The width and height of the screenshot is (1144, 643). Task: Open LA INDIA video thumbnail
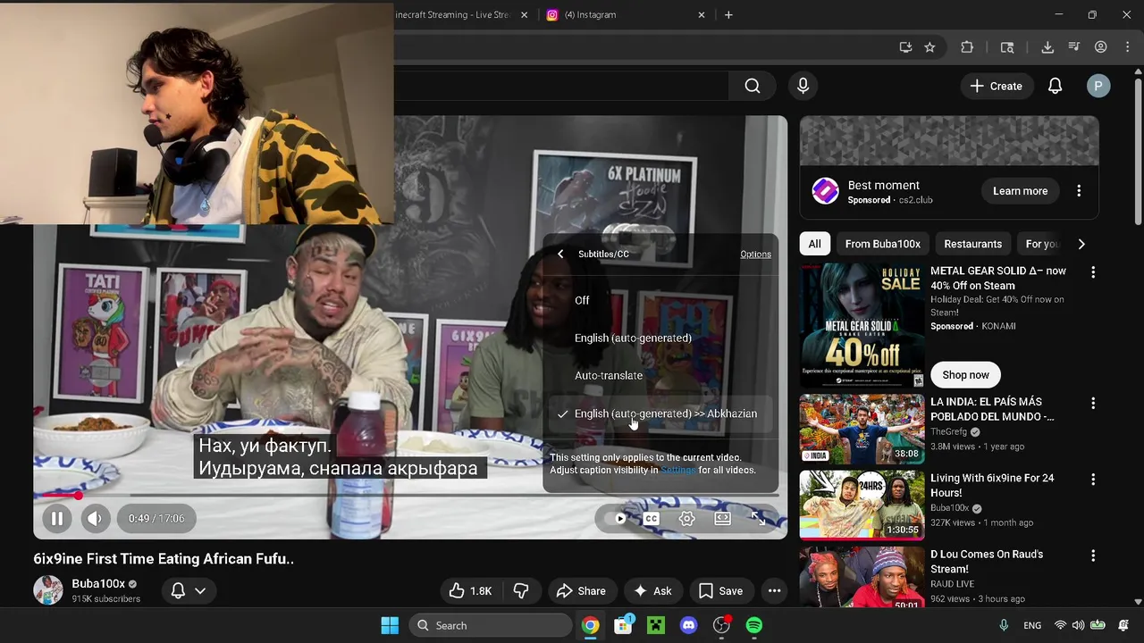862,429
